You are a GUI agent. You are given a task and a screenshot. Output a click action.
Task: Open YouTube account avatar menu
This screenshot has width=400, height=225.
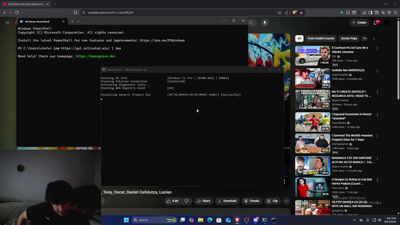tap(387, 22)
